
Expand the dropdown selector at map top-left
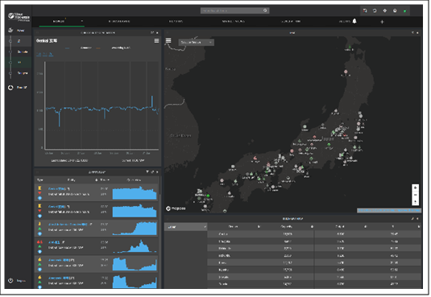(x=197, y=43)
